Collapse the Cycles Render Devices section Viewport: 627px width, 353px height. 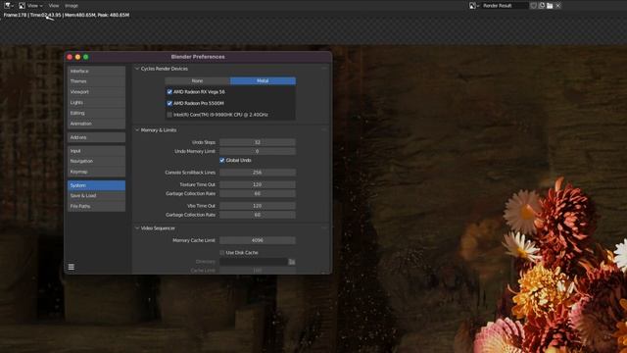click(137, 69)
